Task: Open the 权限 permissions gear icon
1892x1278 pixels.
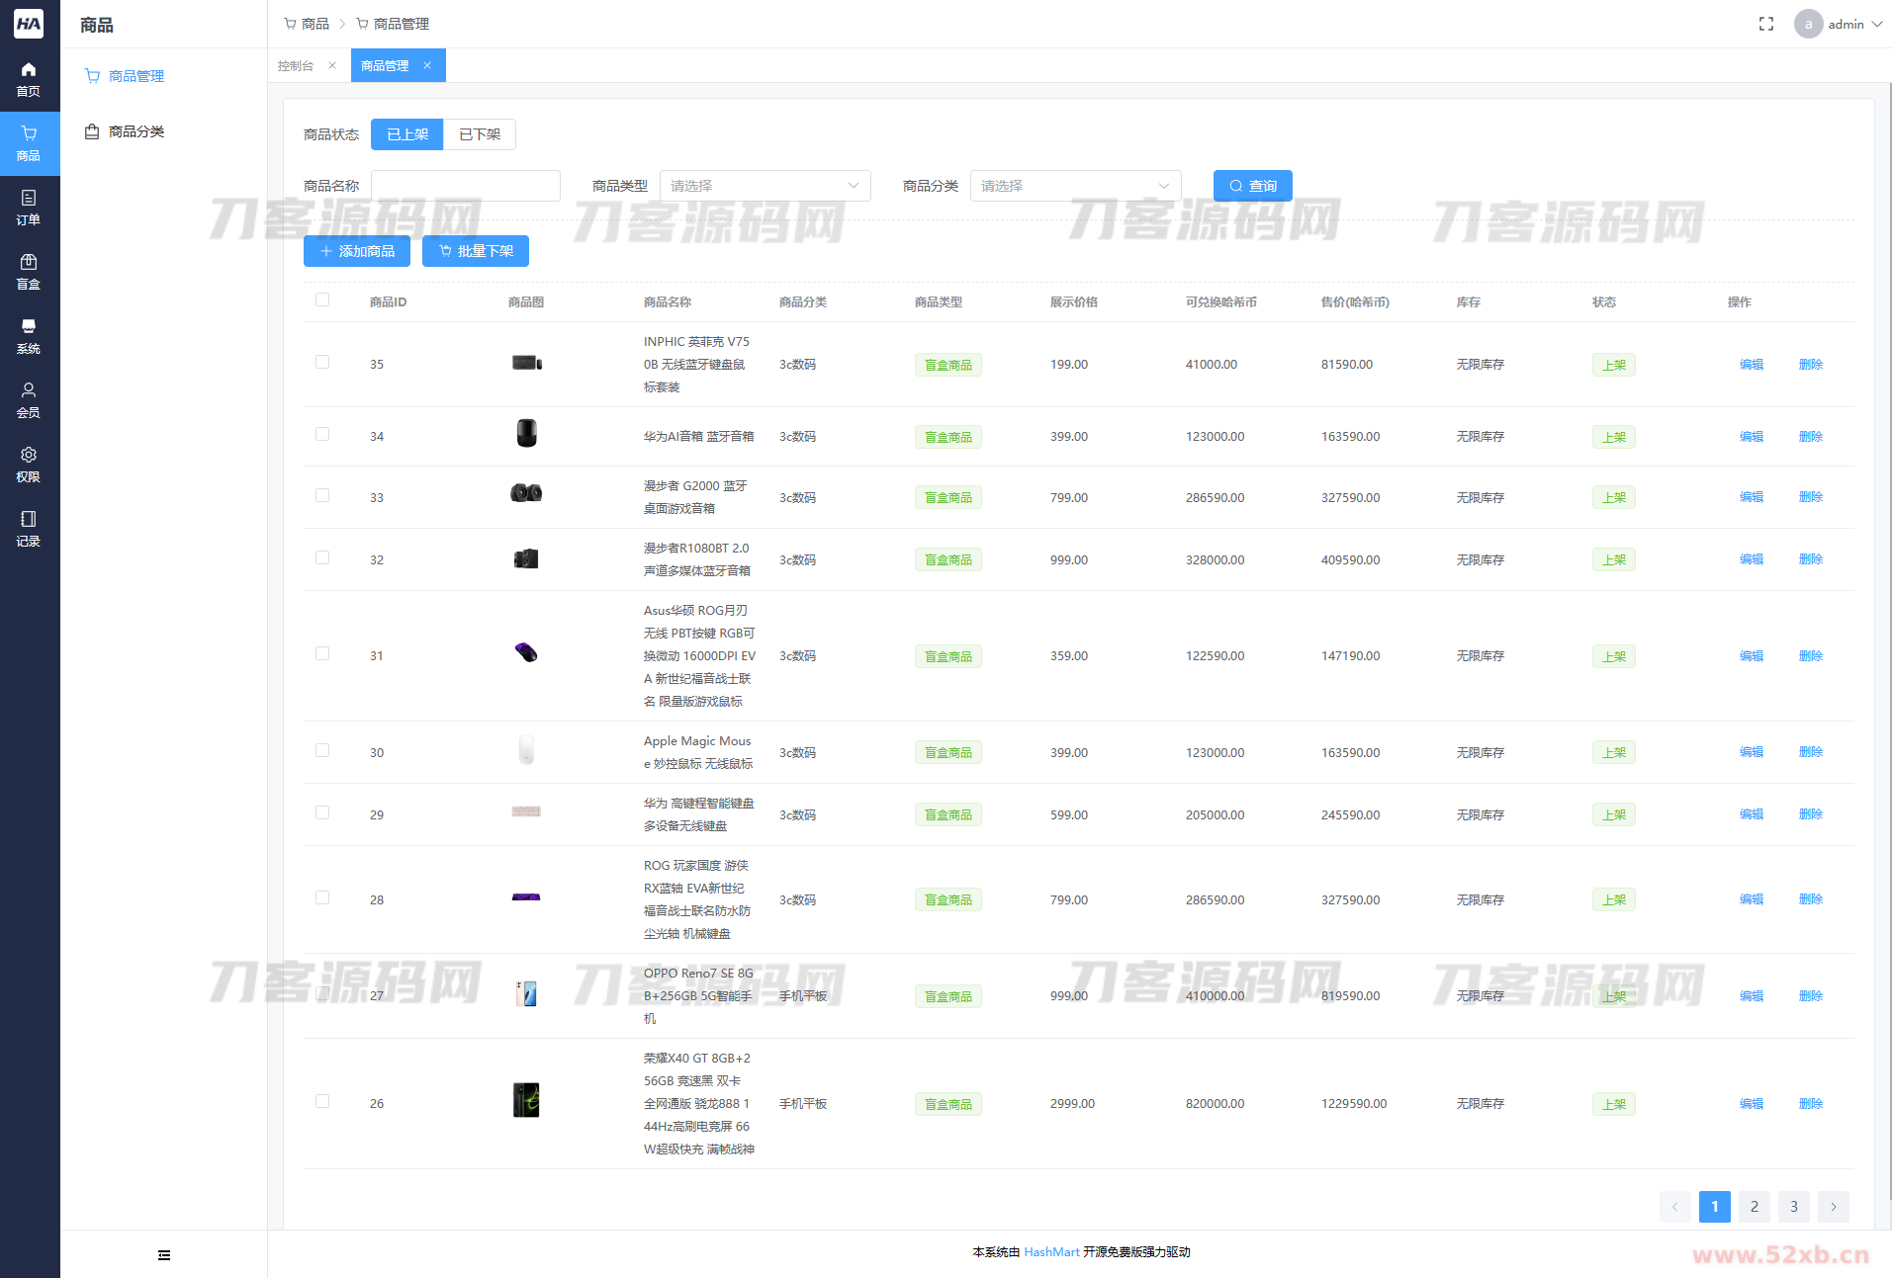Action: (x=29, y=465)
